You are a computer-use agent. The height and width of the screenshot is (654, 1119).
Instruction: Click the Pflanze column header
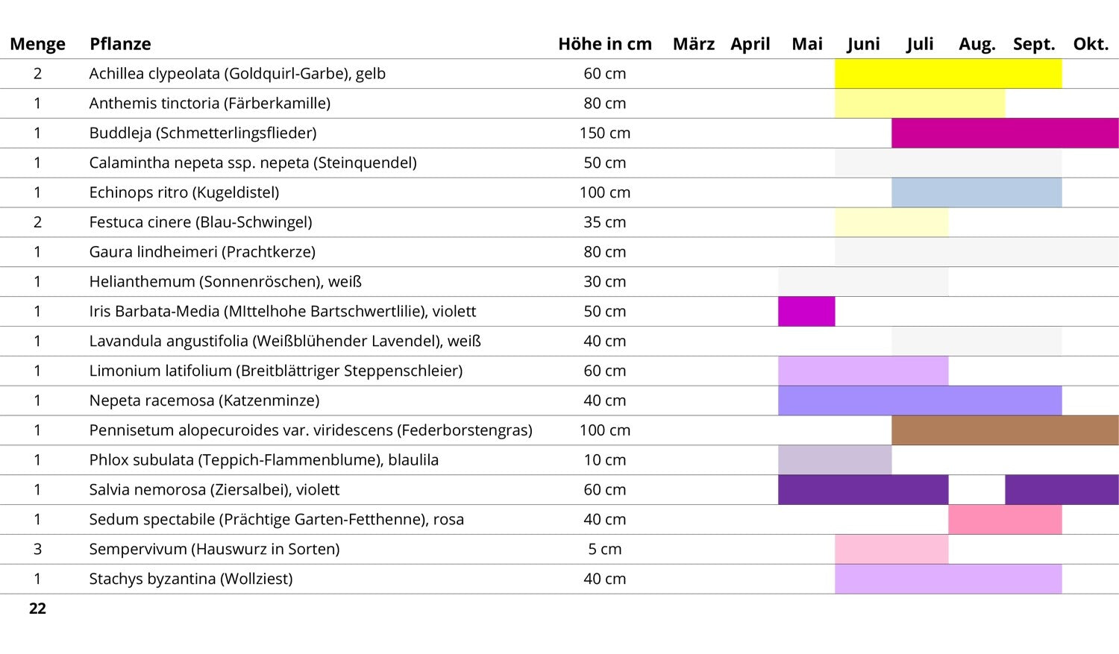point(120,44)
